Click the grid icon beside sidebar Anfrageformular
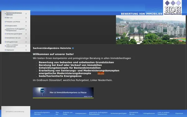187x117 pixels. (x=26, y=42)
